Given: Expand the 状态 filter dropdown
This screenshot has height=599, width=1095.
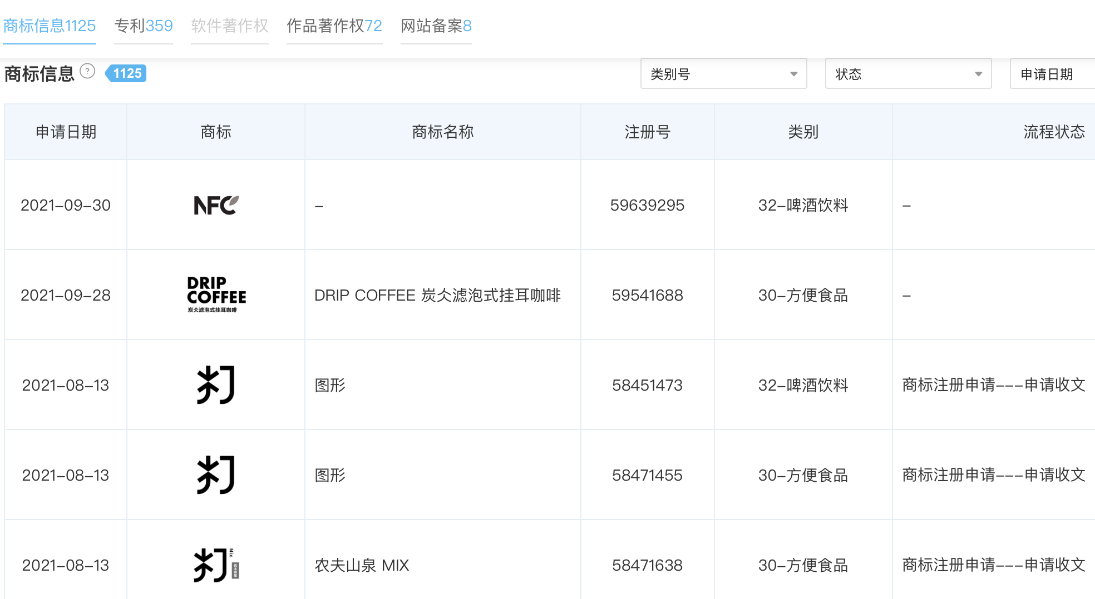Looking at the screenshot, I should coord(908,74).
